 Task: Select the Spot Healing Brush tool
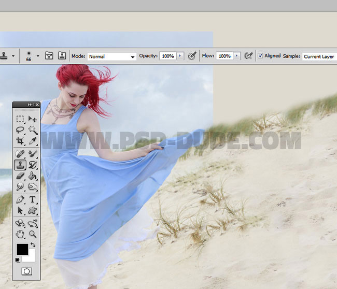20,154
